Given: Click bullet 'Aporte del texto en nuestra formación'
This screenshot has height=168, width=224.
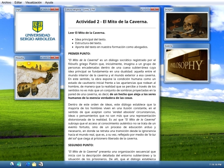Looking at the screenshot, I should click(x=112, y=47).
